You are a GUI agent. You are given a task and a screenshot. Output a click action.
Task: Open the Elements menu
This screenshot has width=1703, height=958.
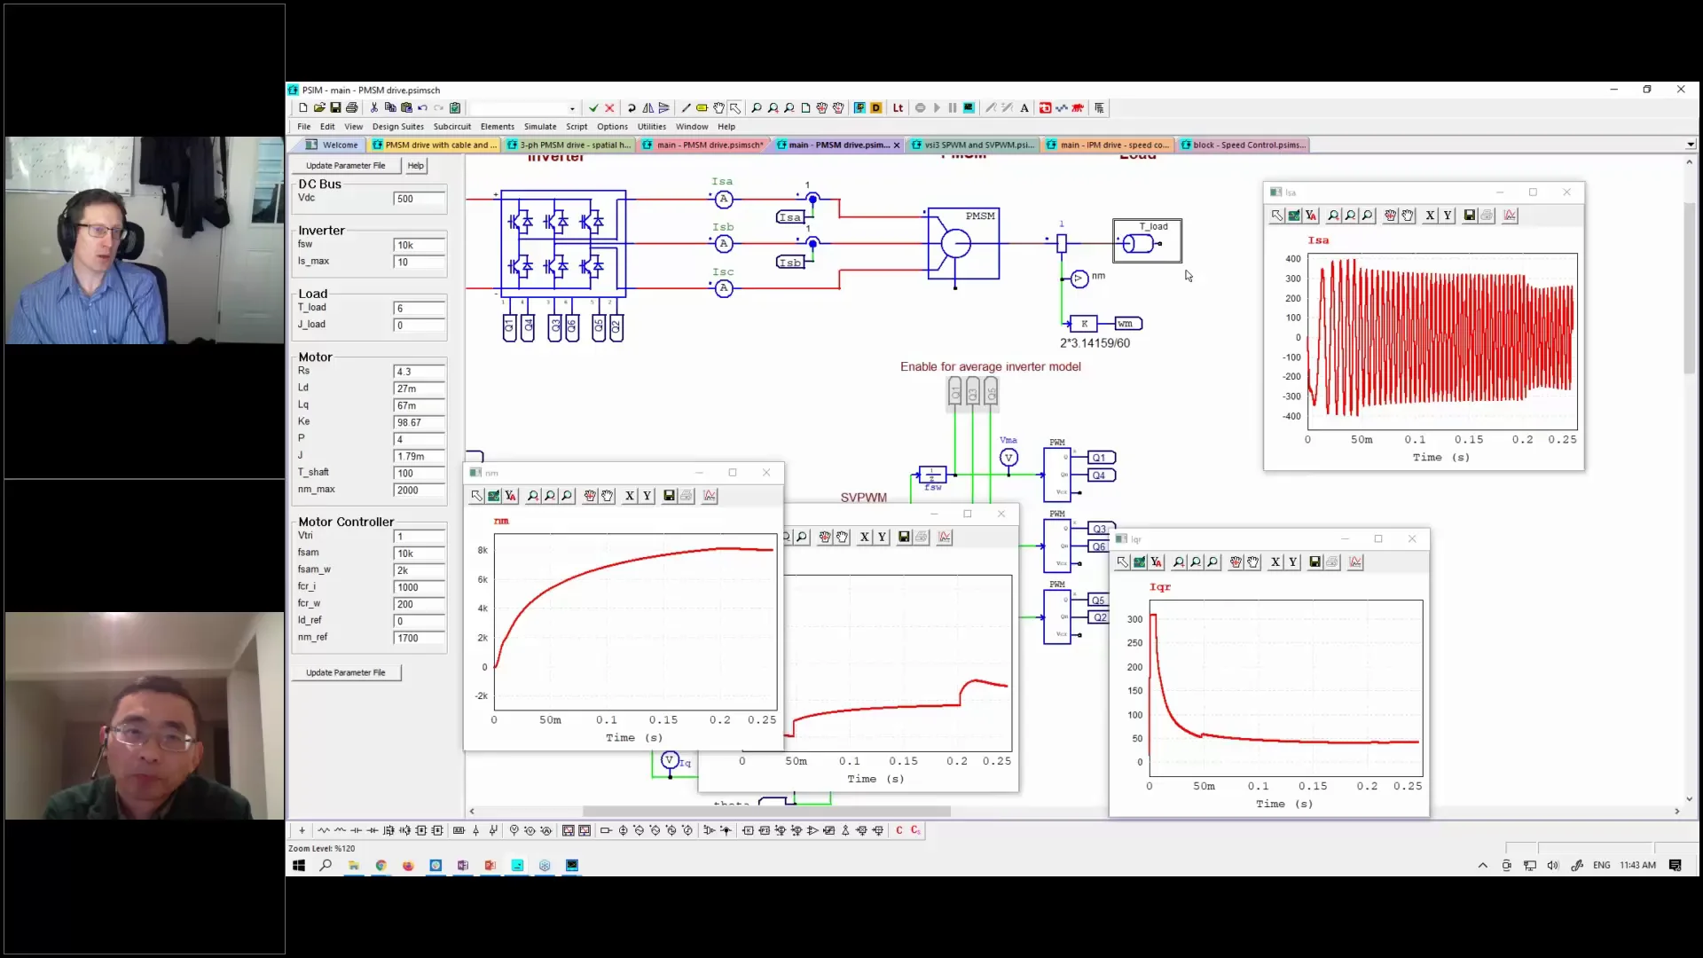tap(497, 127)
